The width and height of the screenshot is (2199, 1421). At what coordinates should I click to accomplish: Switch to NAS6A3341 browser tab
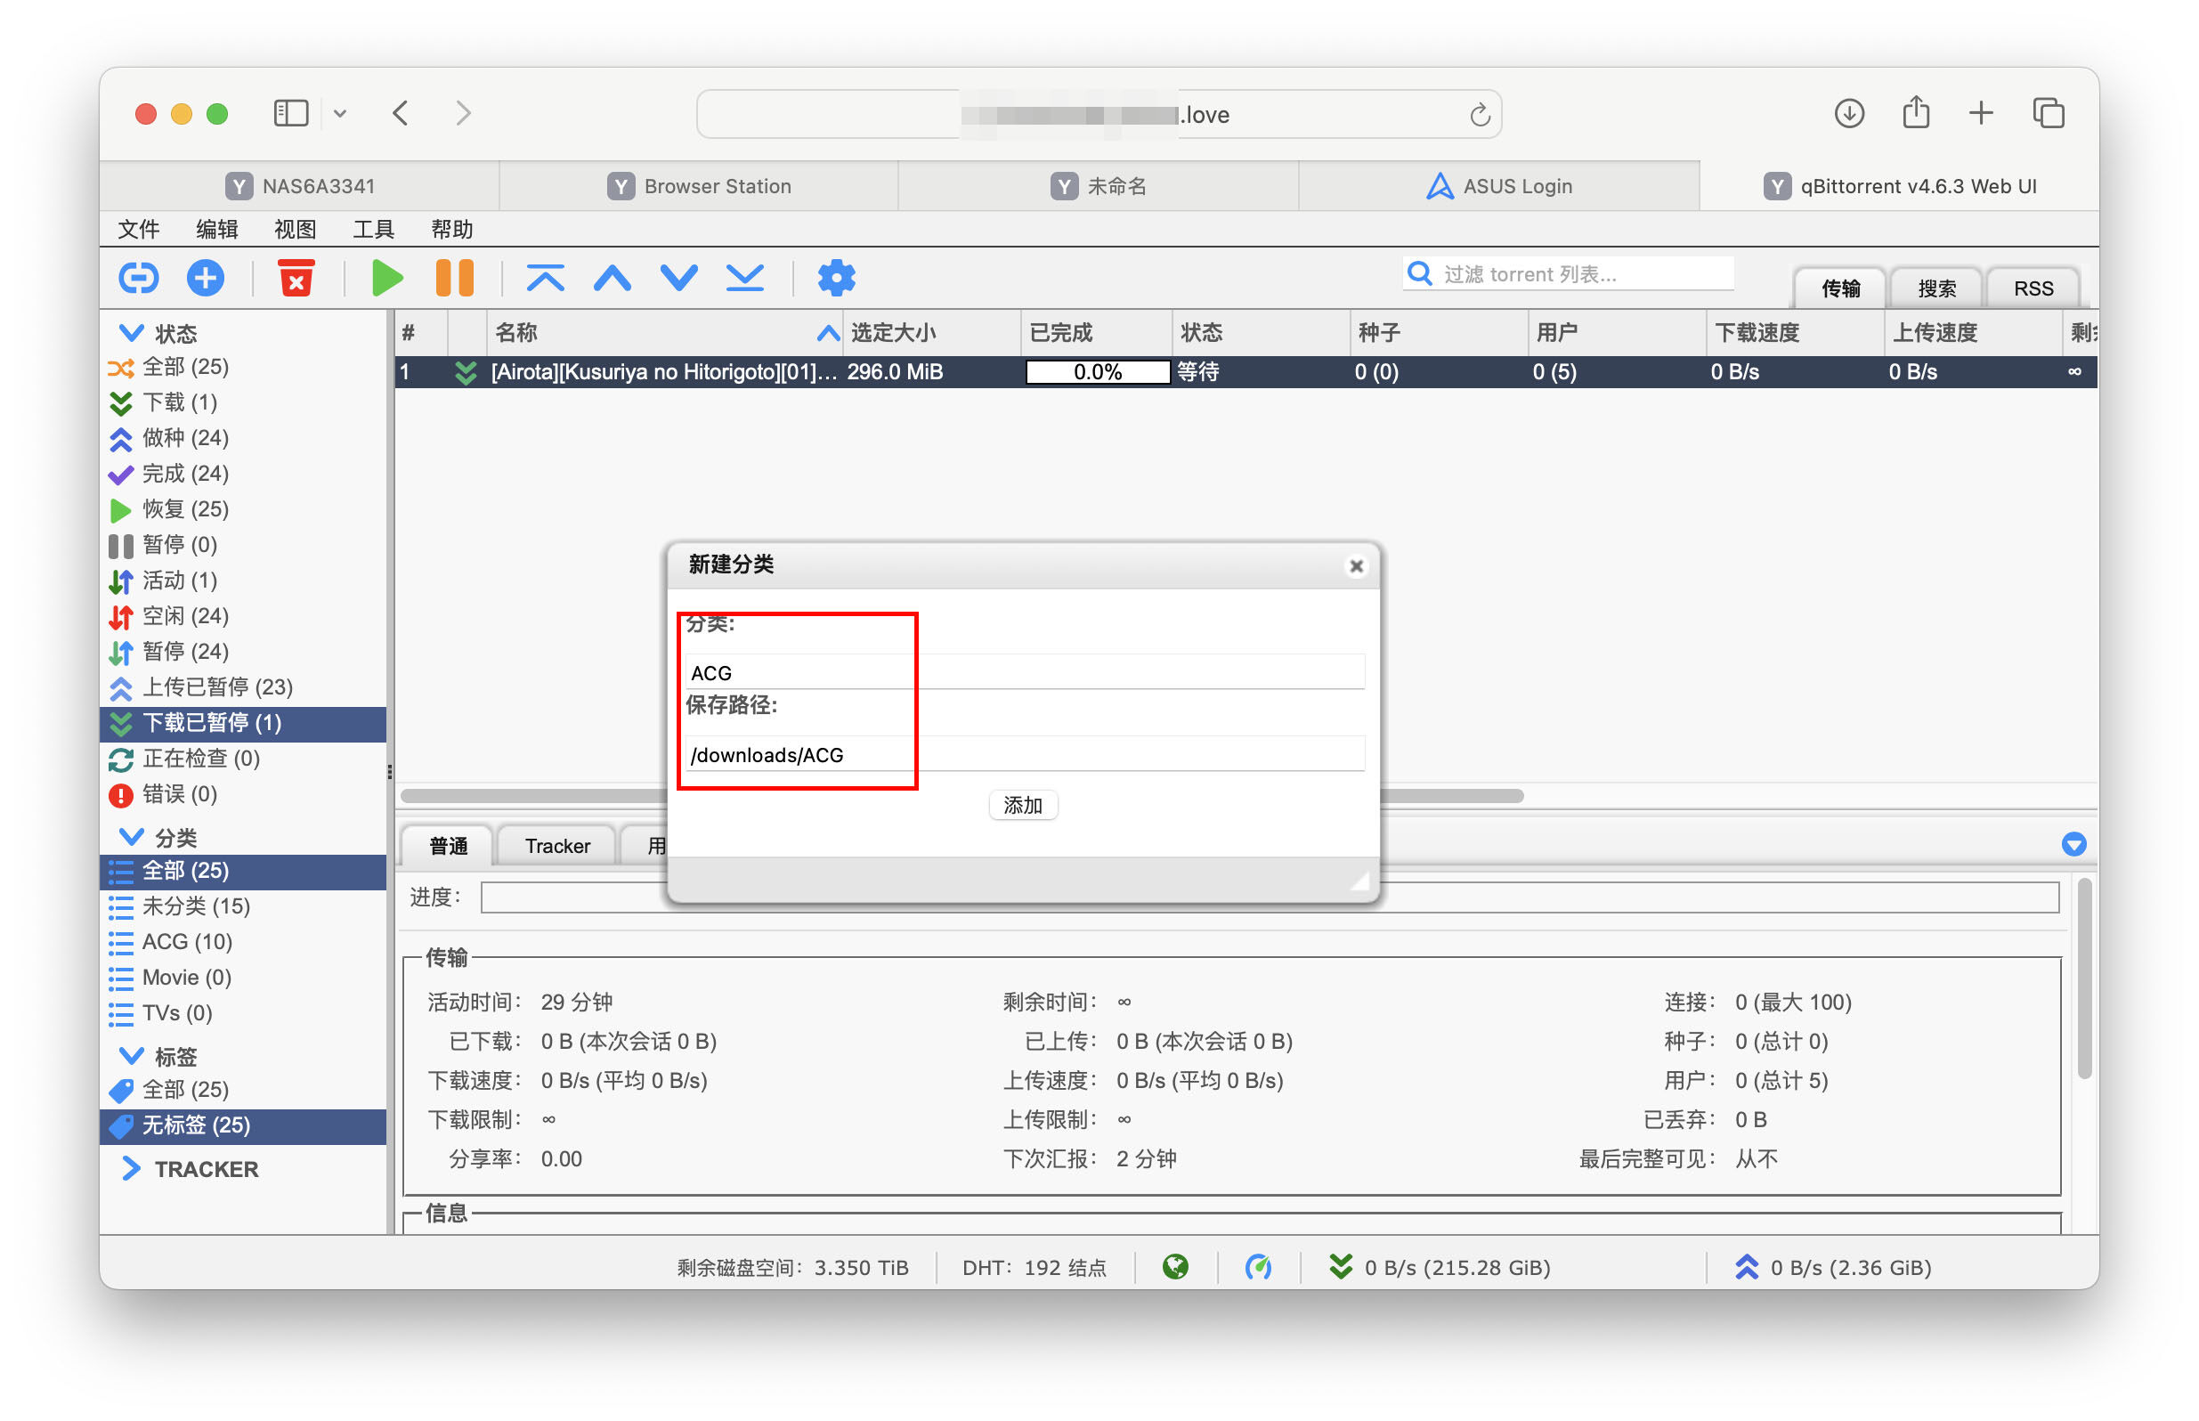pos(299,185)
